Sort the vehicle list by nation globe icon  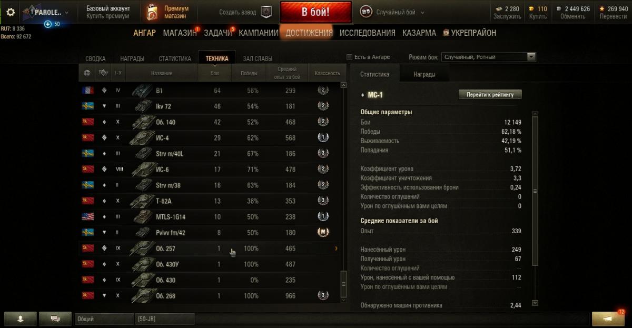point(87,73)
